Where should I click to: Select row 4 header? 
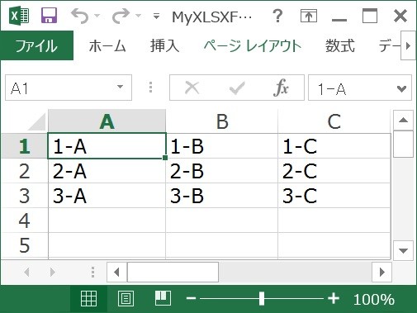(24, 221)
